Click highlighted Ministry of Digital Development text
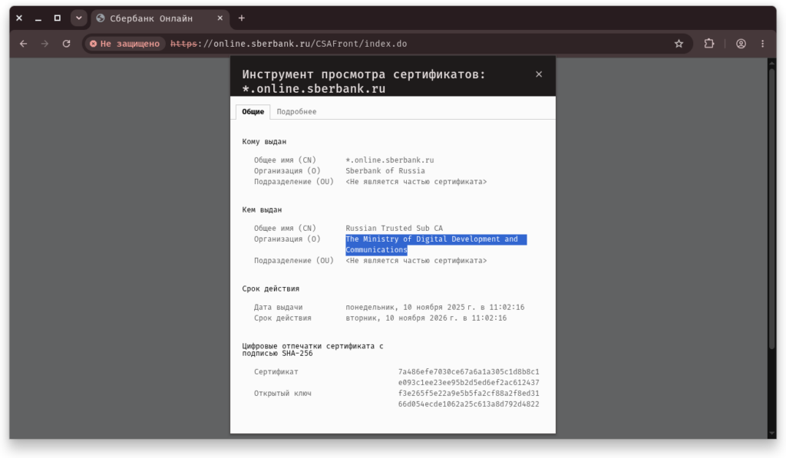786x458 pixels. [436, 245]
